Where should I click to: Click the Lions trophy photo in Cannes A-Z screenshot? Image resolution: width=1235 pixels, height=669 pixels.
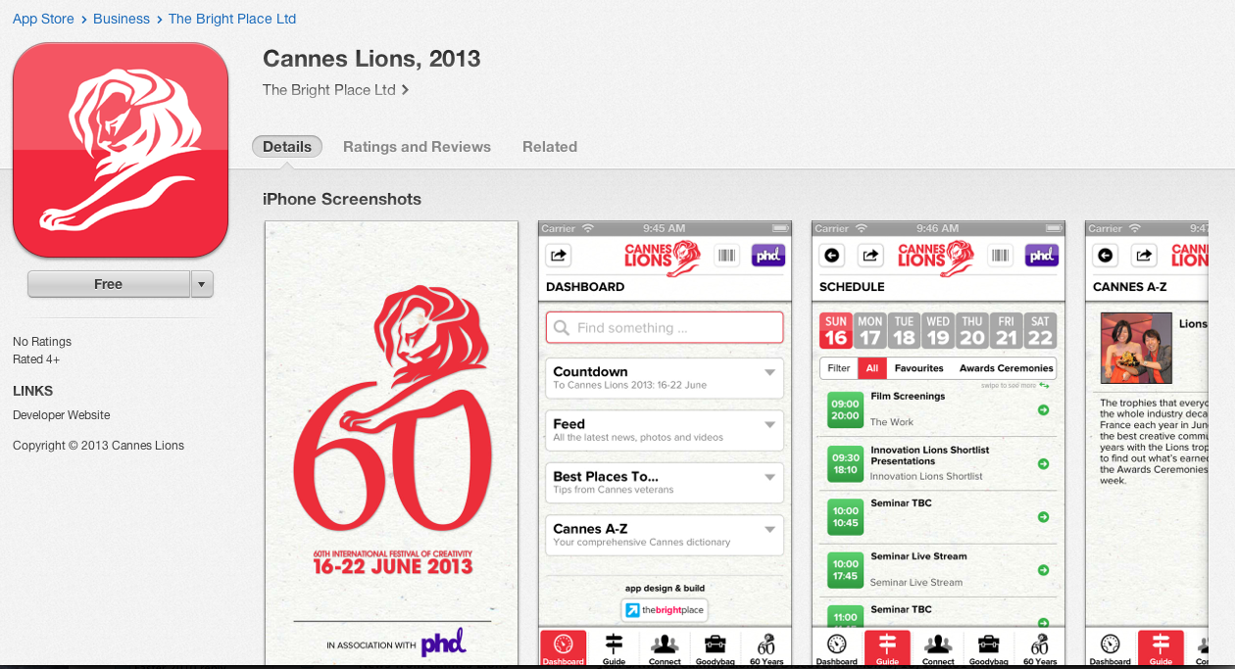(1136, 349)
